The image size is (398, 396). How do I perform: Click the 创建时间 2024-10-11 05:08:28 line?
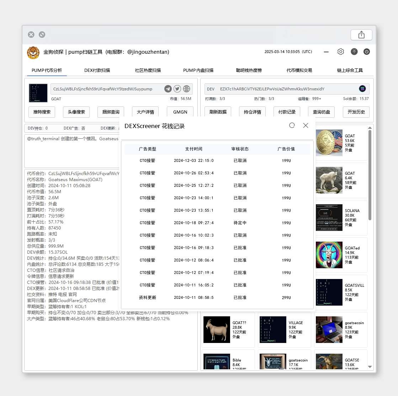pyautogui.click(x=59, y=186)
